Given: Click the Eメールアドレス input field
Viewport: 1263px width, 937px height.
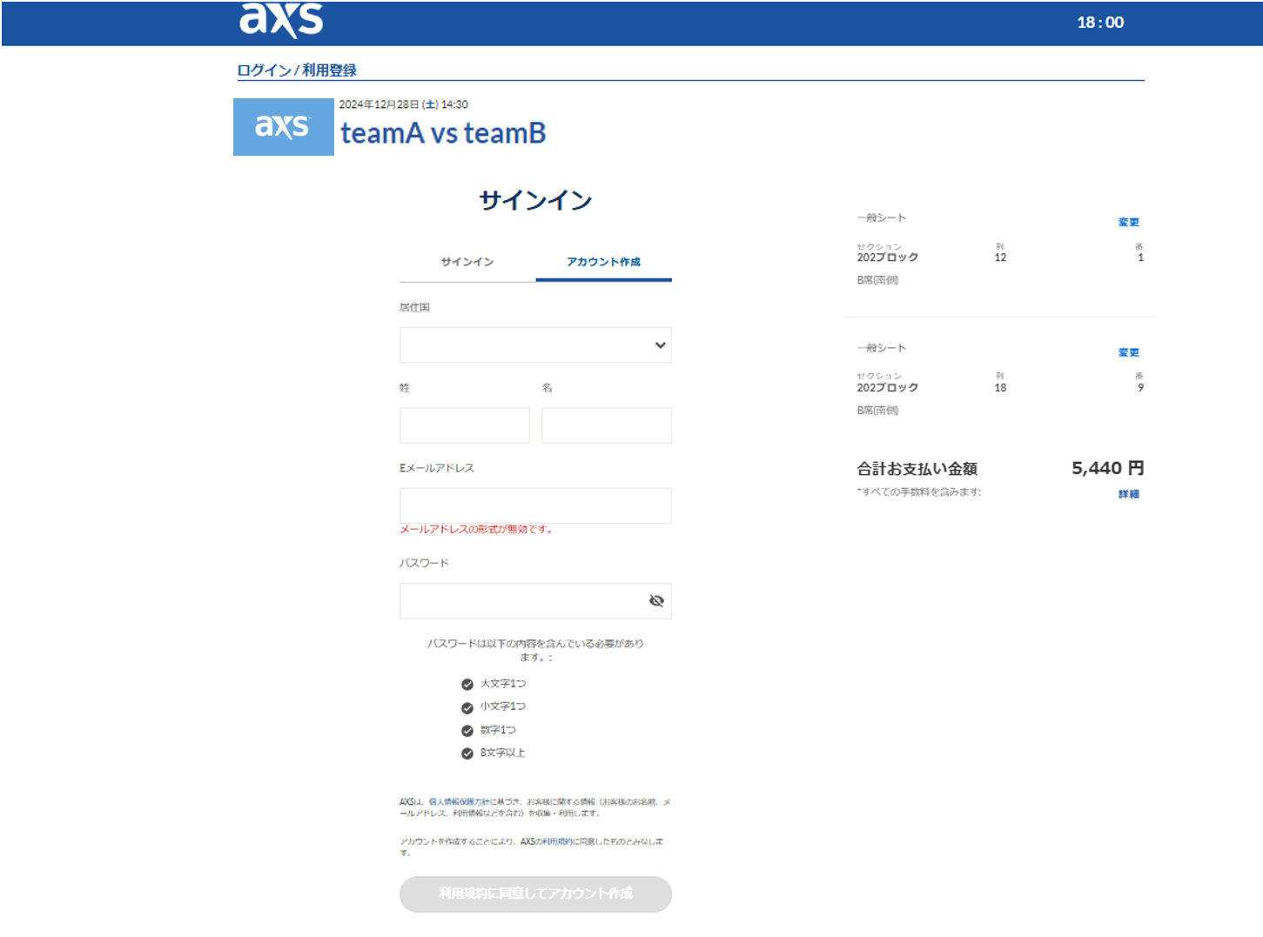Looking at the screenshot, I should [x=535, y=505].
